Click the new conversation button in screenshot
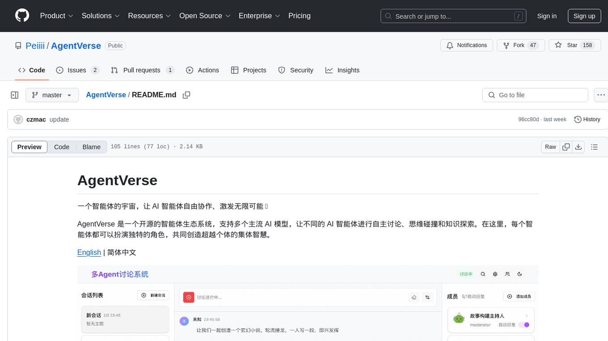The height and width of the screenshot is (341, 608). [x=153, y=295]
